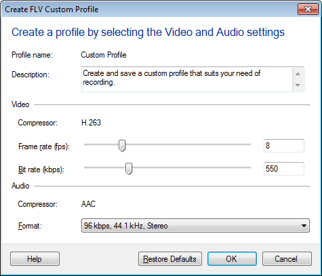Click the Description box down scroll arrow
The width and height of the screenshot is (322, 276).
click(x=298, y=85)
